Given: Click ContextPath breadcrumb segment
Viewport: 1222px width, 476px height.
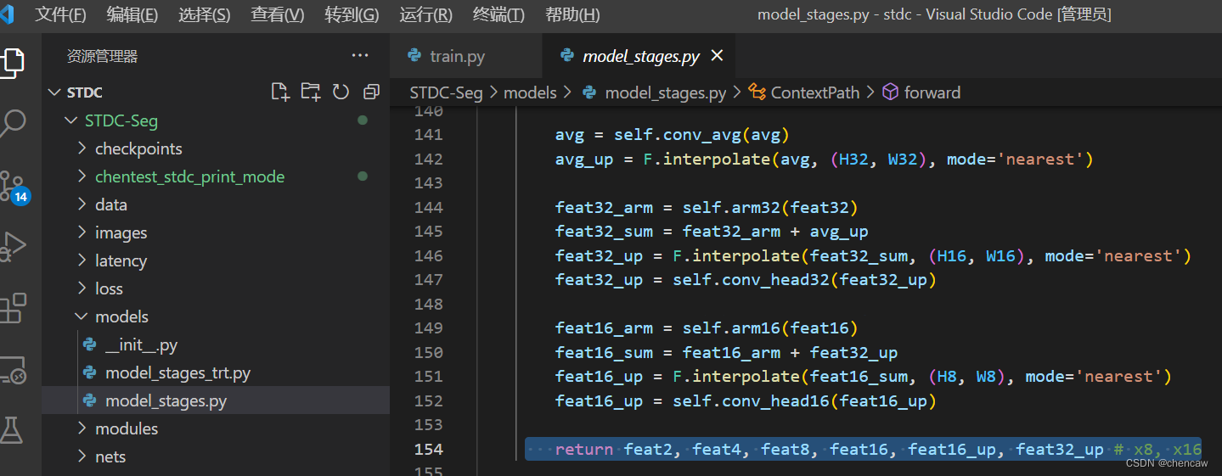Looking at the screenshot, I should coord(815,92).
